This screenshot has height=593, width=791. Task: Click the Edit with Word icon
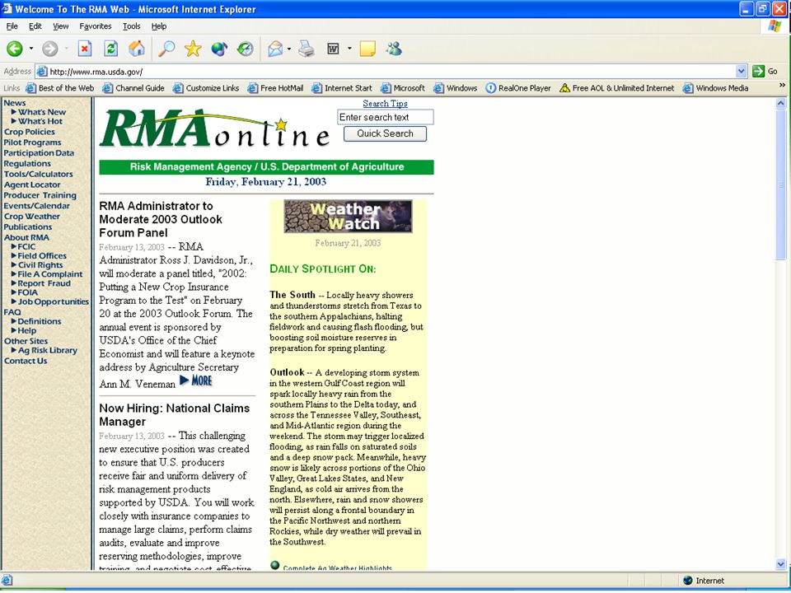pyautogui.click(x=333, y=49)
